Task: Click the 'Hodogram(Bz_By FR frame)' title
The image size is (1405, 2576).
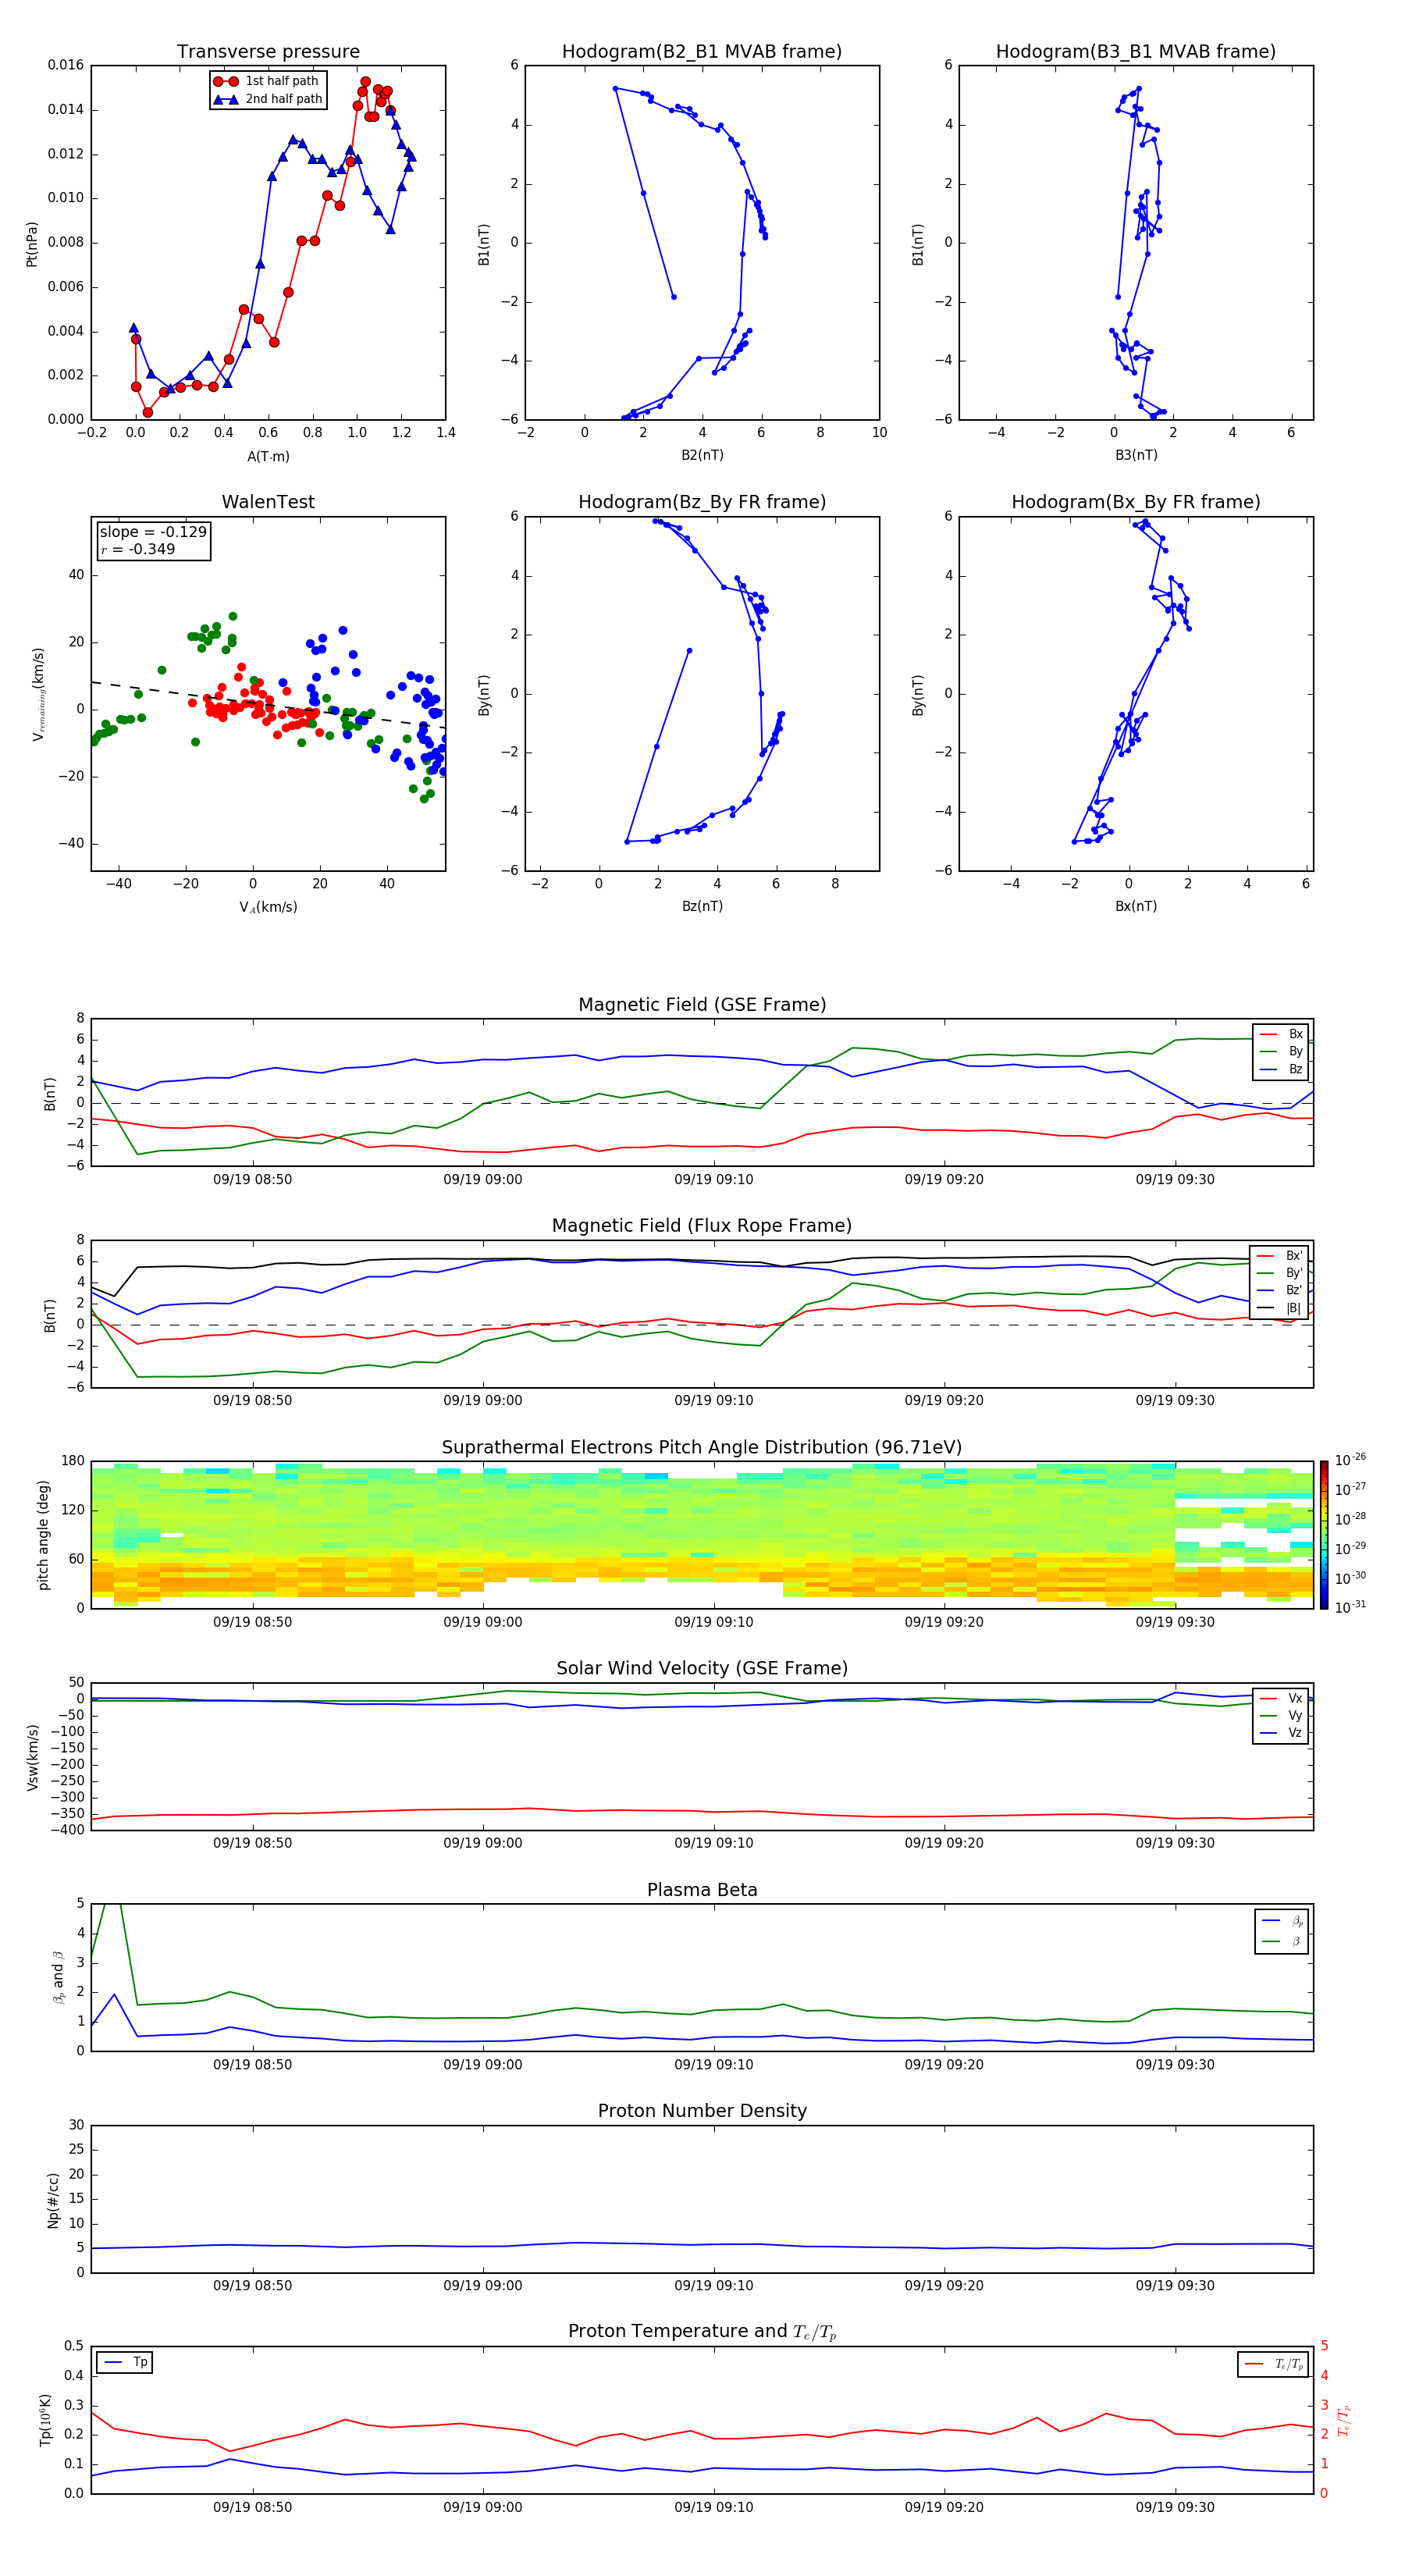Action: 702,502
